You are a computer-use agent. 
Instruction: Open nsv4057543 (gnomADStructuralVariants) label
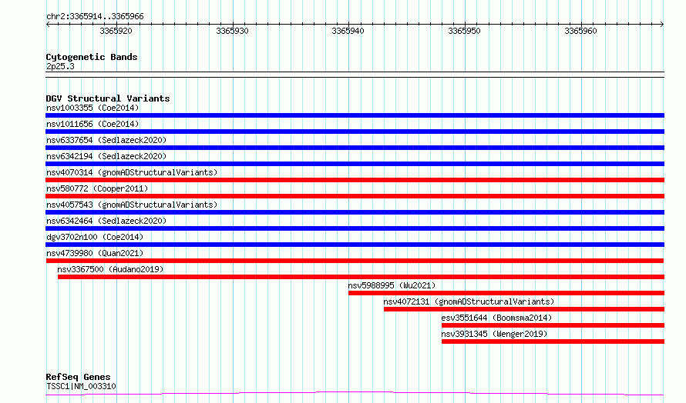point(132,205)
